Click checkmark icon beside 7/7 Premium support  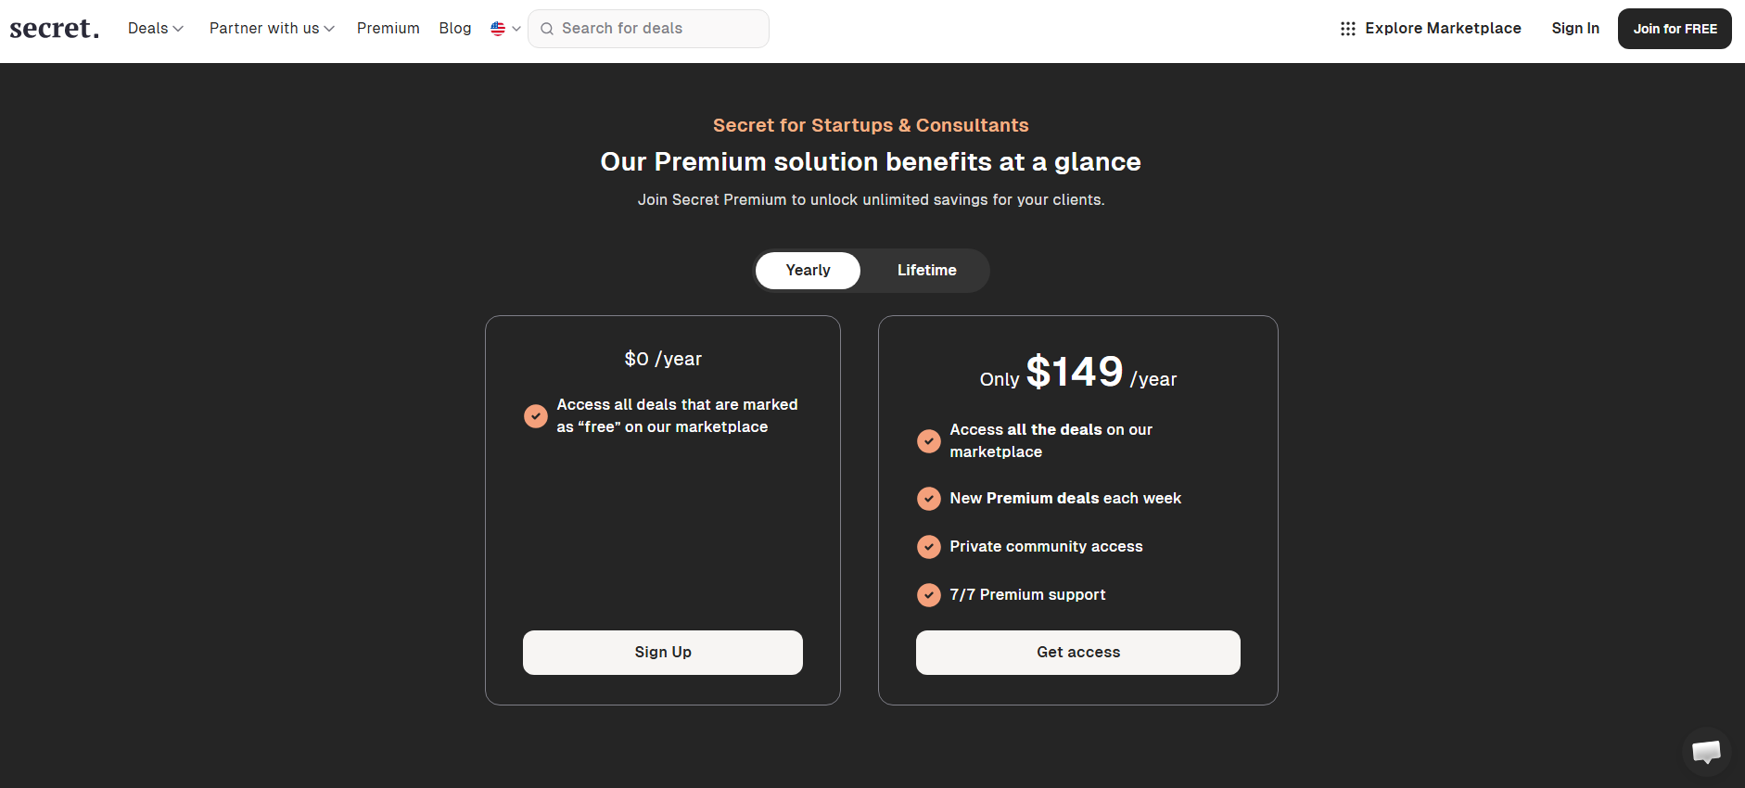(928, 595)
